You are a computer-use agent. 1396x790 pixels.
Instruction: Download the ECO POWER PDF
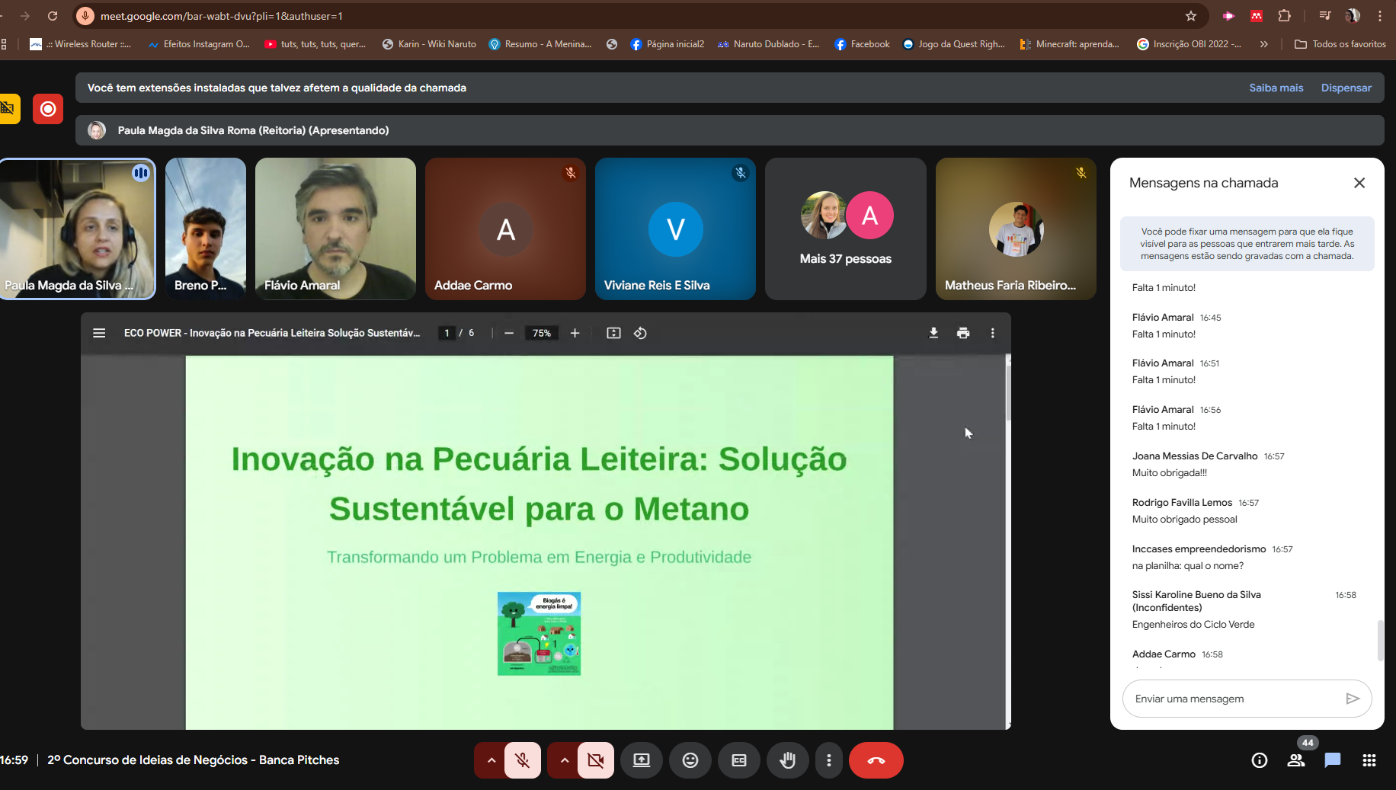coord(933,333)
